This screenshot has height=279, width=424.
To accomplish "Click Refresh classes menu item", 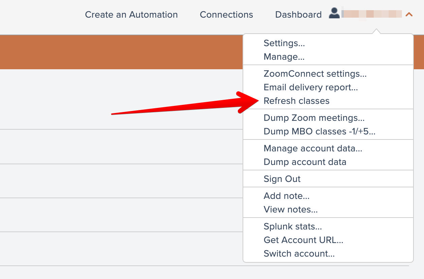I will click(x=296, y=101).
